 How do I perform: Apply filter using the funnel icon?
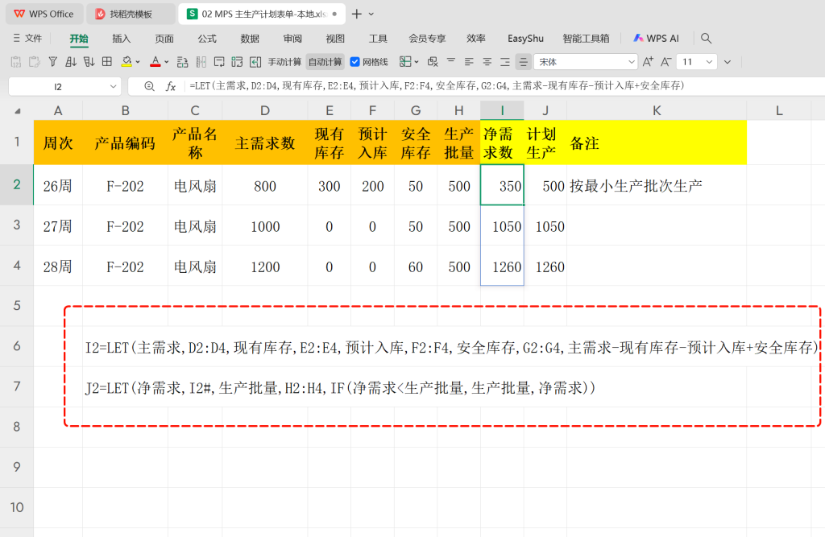[52, 62]
